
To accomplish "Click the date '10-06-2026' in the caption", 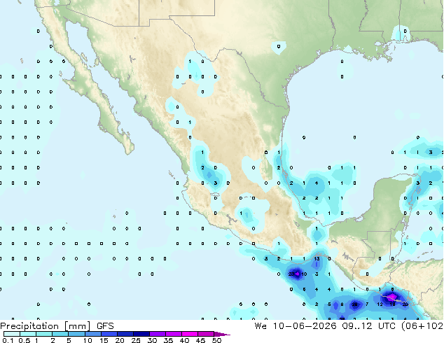I will point(305,326).
